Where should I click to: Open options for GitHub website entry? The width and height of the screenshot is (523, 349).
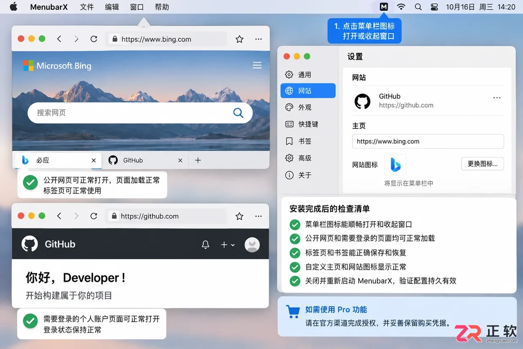coord(497,98)
